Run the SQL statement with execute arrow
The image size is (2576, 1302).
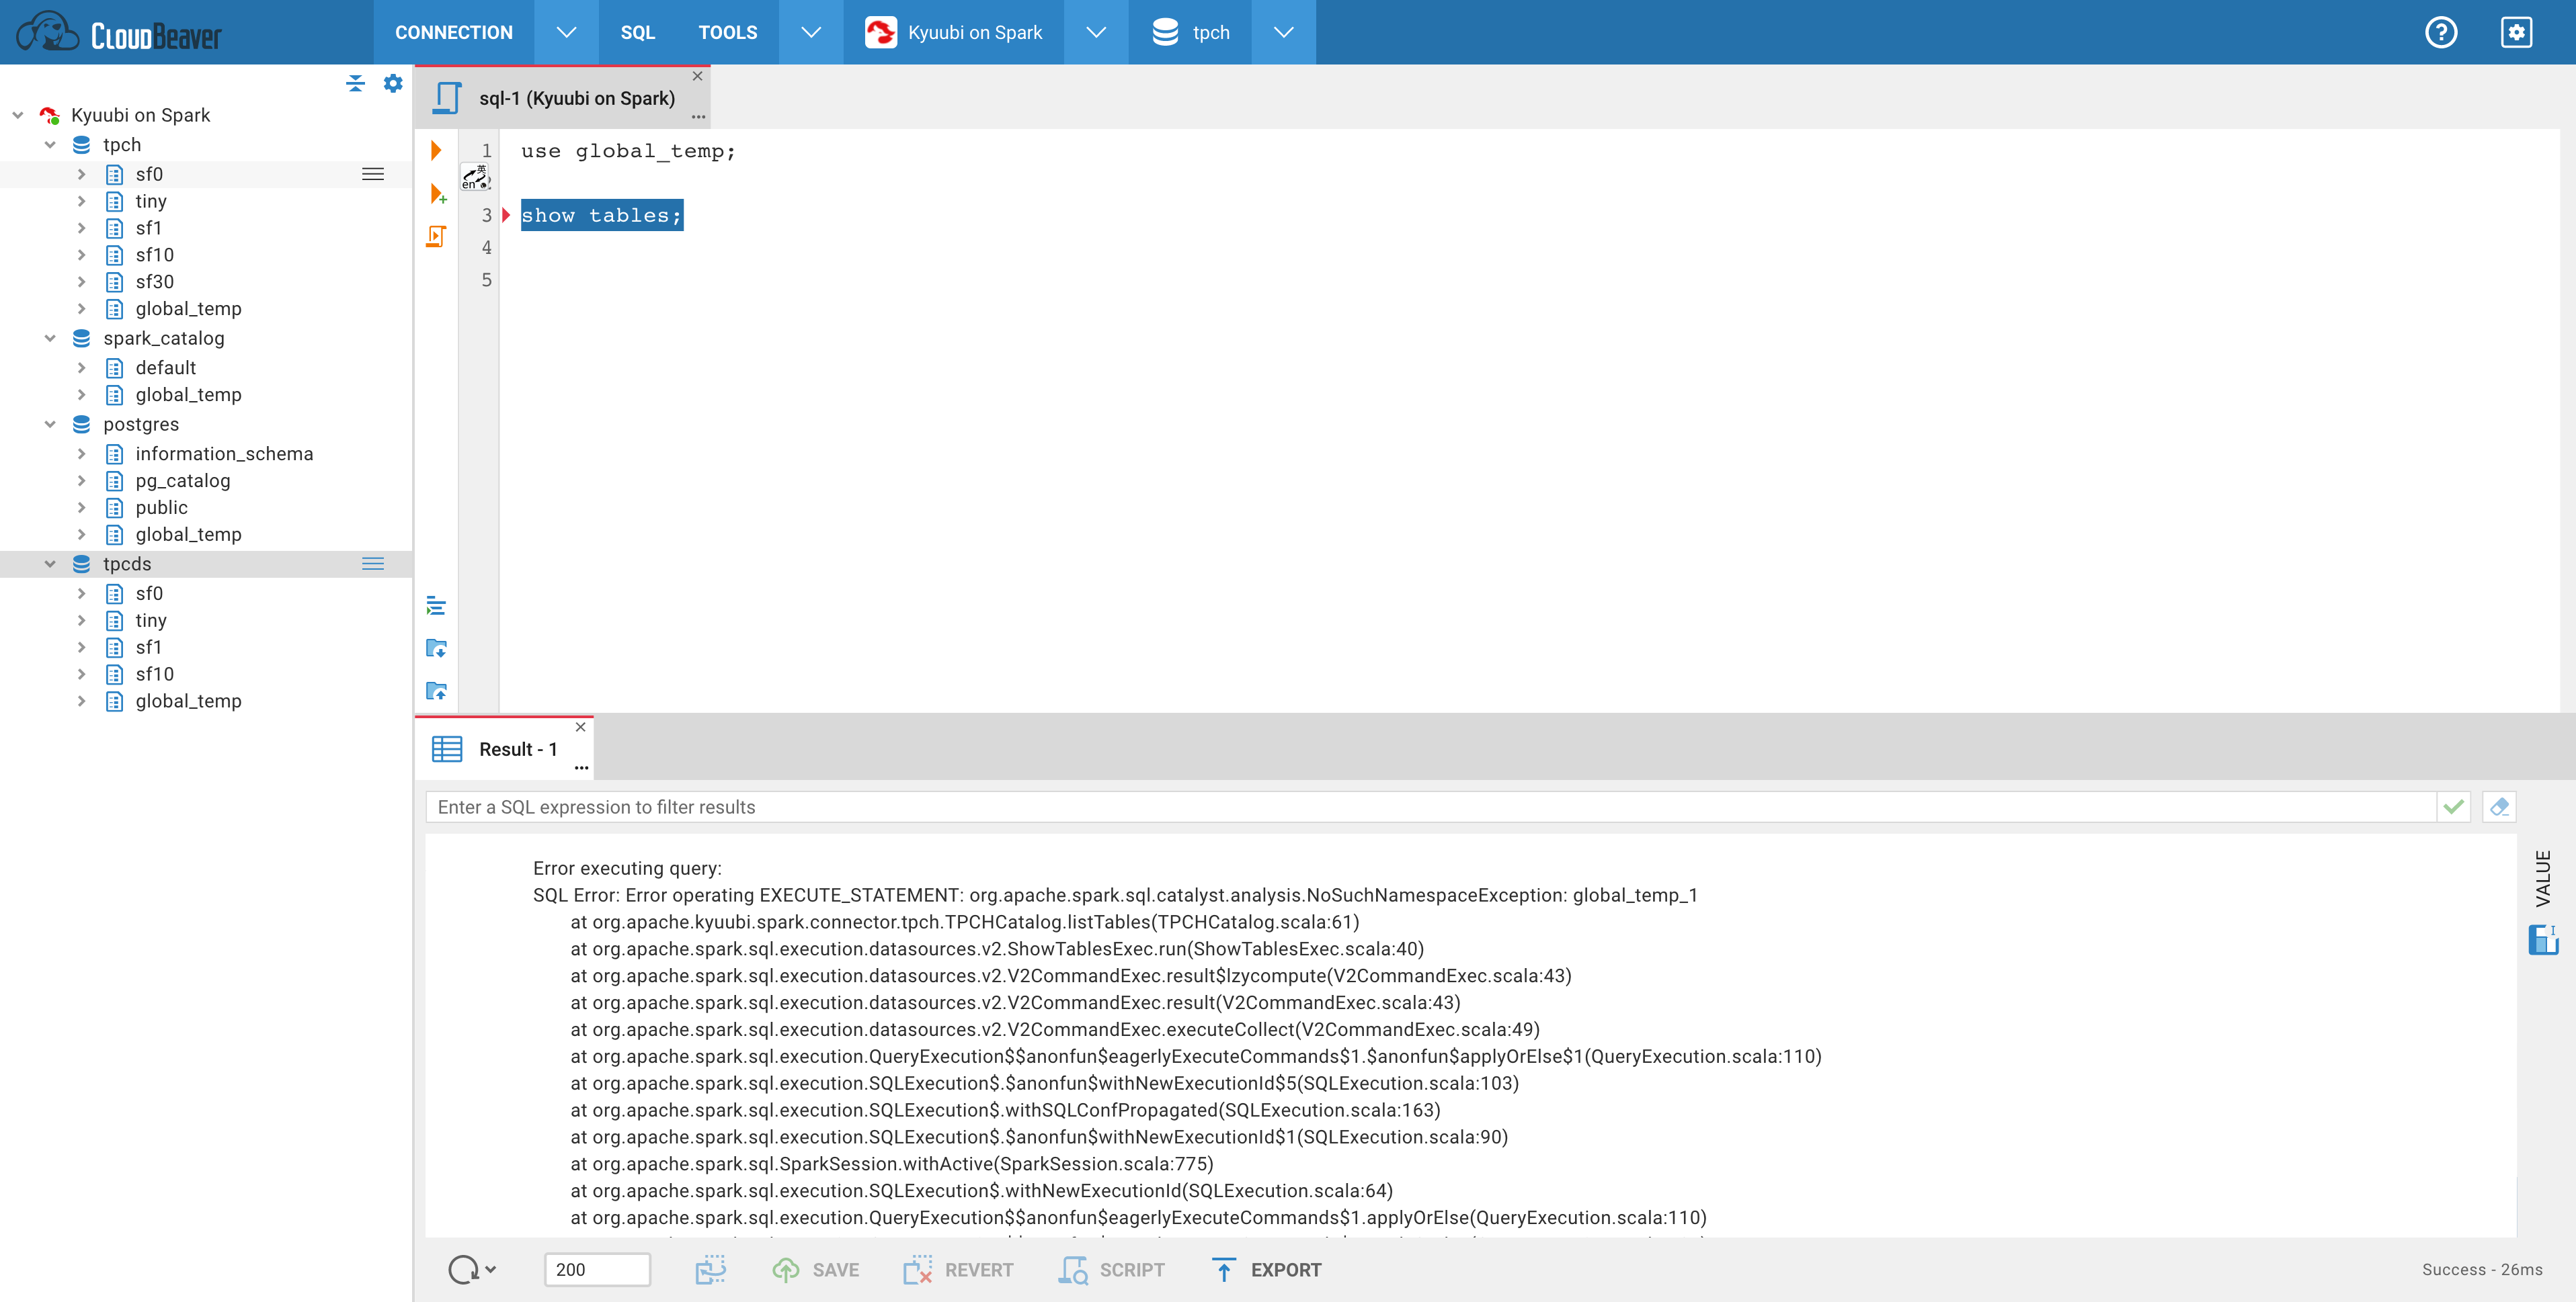pyautogui.click(x=436, y=151)
